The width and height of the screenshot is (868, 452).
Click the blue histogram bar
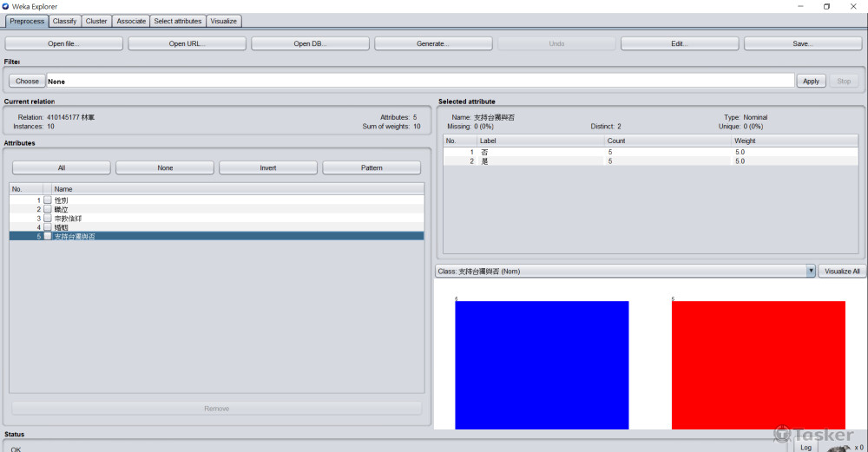click(541, 364)
